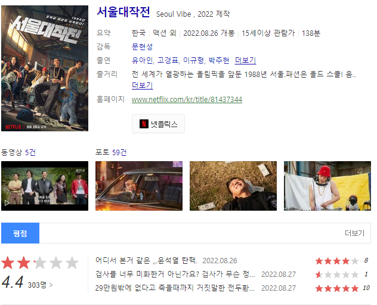Click the '2022.08.26 개봉' release date

(x=209, y=33)
